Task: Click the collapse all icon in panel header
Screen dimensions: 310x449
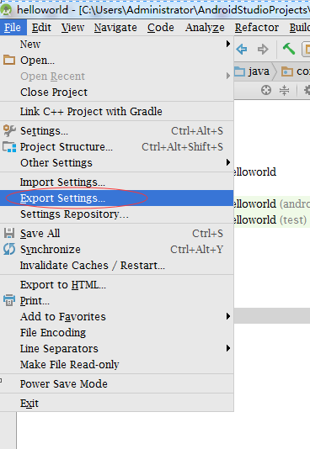Action: [x=284, y=90]
